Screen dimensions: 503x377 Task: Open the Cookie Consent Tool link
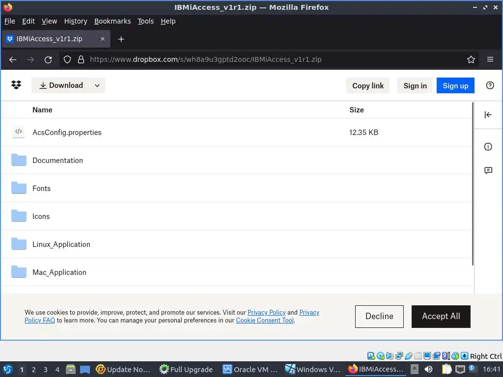pos(265,320)
